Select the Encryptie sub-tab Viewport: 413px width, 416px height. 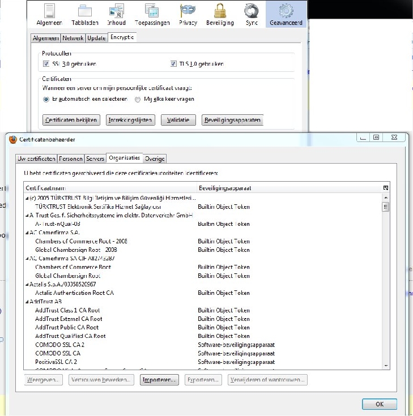[122, 37]
